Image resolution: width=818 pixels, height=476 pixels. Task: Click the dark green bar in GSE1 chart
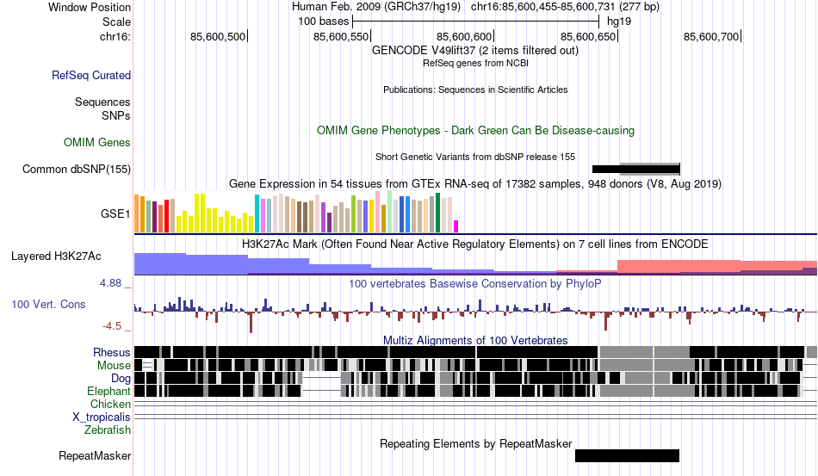pyautogui.click(x=438, y=213)
